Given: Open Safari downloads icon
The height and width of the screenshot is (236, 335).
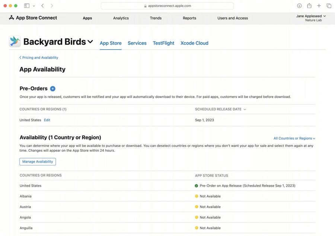Looking at the screenshot, I should [299, 6].
